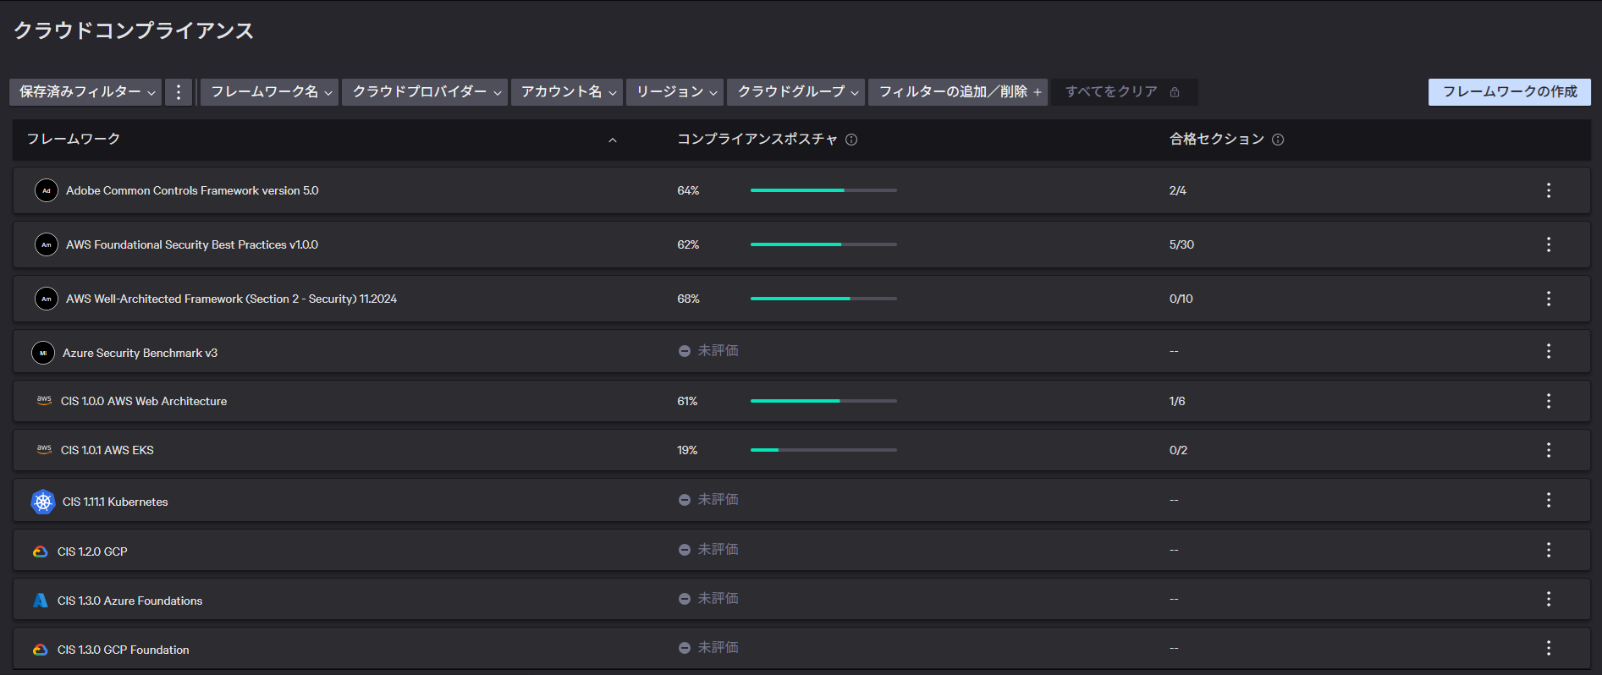Screen dimensions: 1602x675
Task: Open the フレームワーク名 filter dropdown
Action: pos(270,92)
